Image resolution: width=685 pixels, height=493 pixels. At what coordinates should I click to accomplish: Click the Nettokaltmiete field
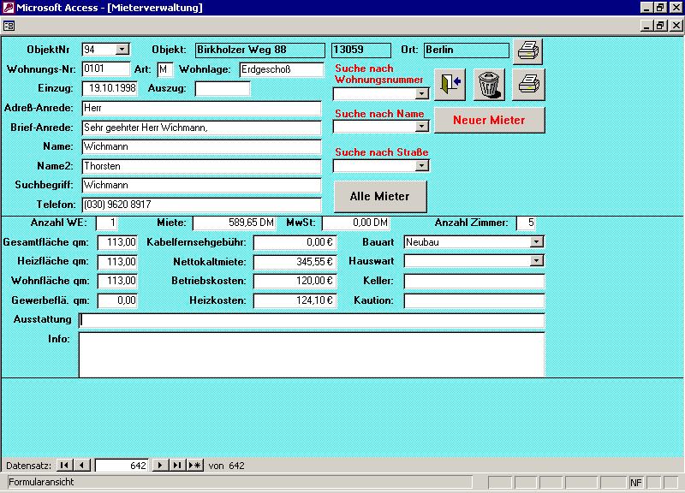(x=295, y=262)
